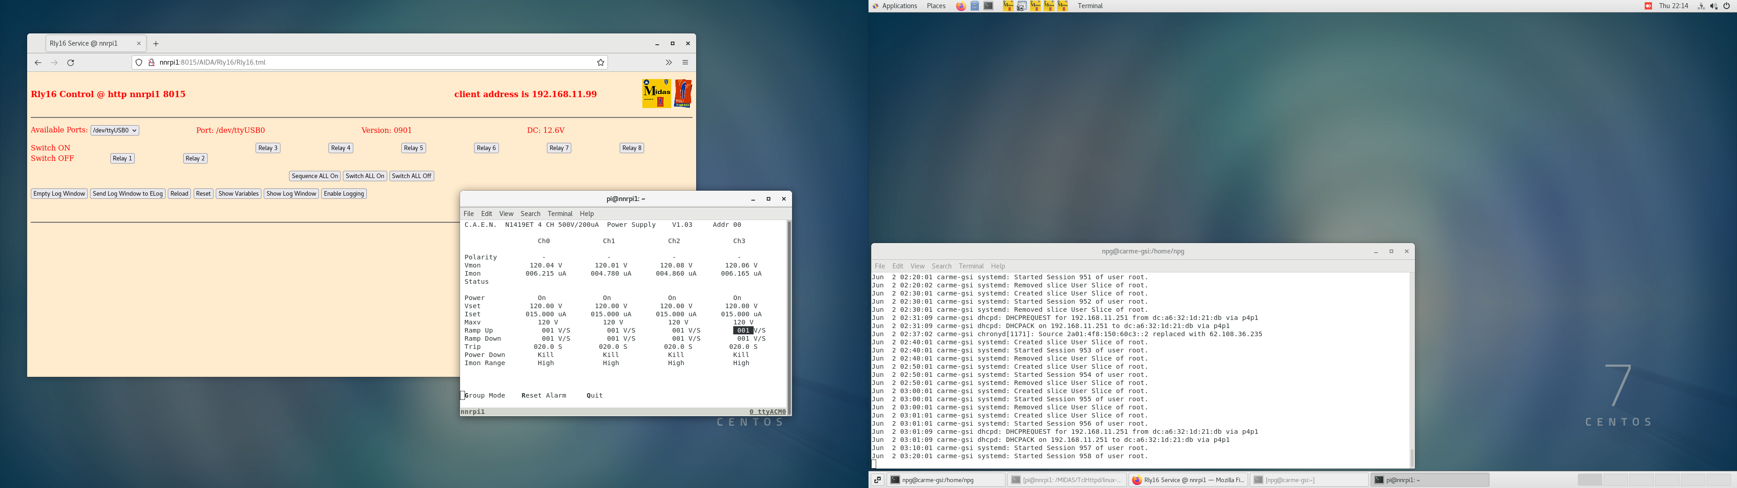Toggle Relay 3 to switch off
Viewport: 1737px width, 488px height.
(x=268, y=148)
